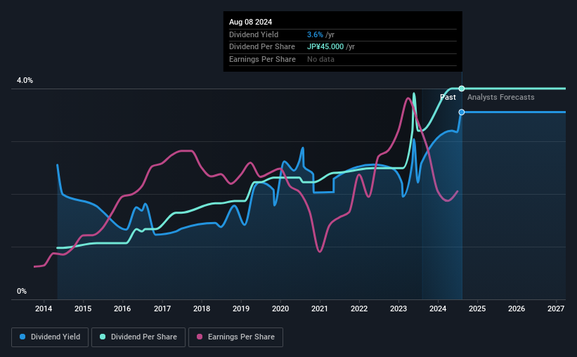This screenshot has height=357, width=577.
Task: Click the 2014 x-axis label
Action: [44, 309]
